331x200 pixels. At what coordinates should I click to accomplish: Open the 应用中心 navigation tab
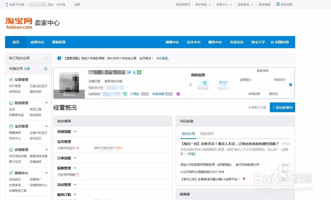[37, 42]
